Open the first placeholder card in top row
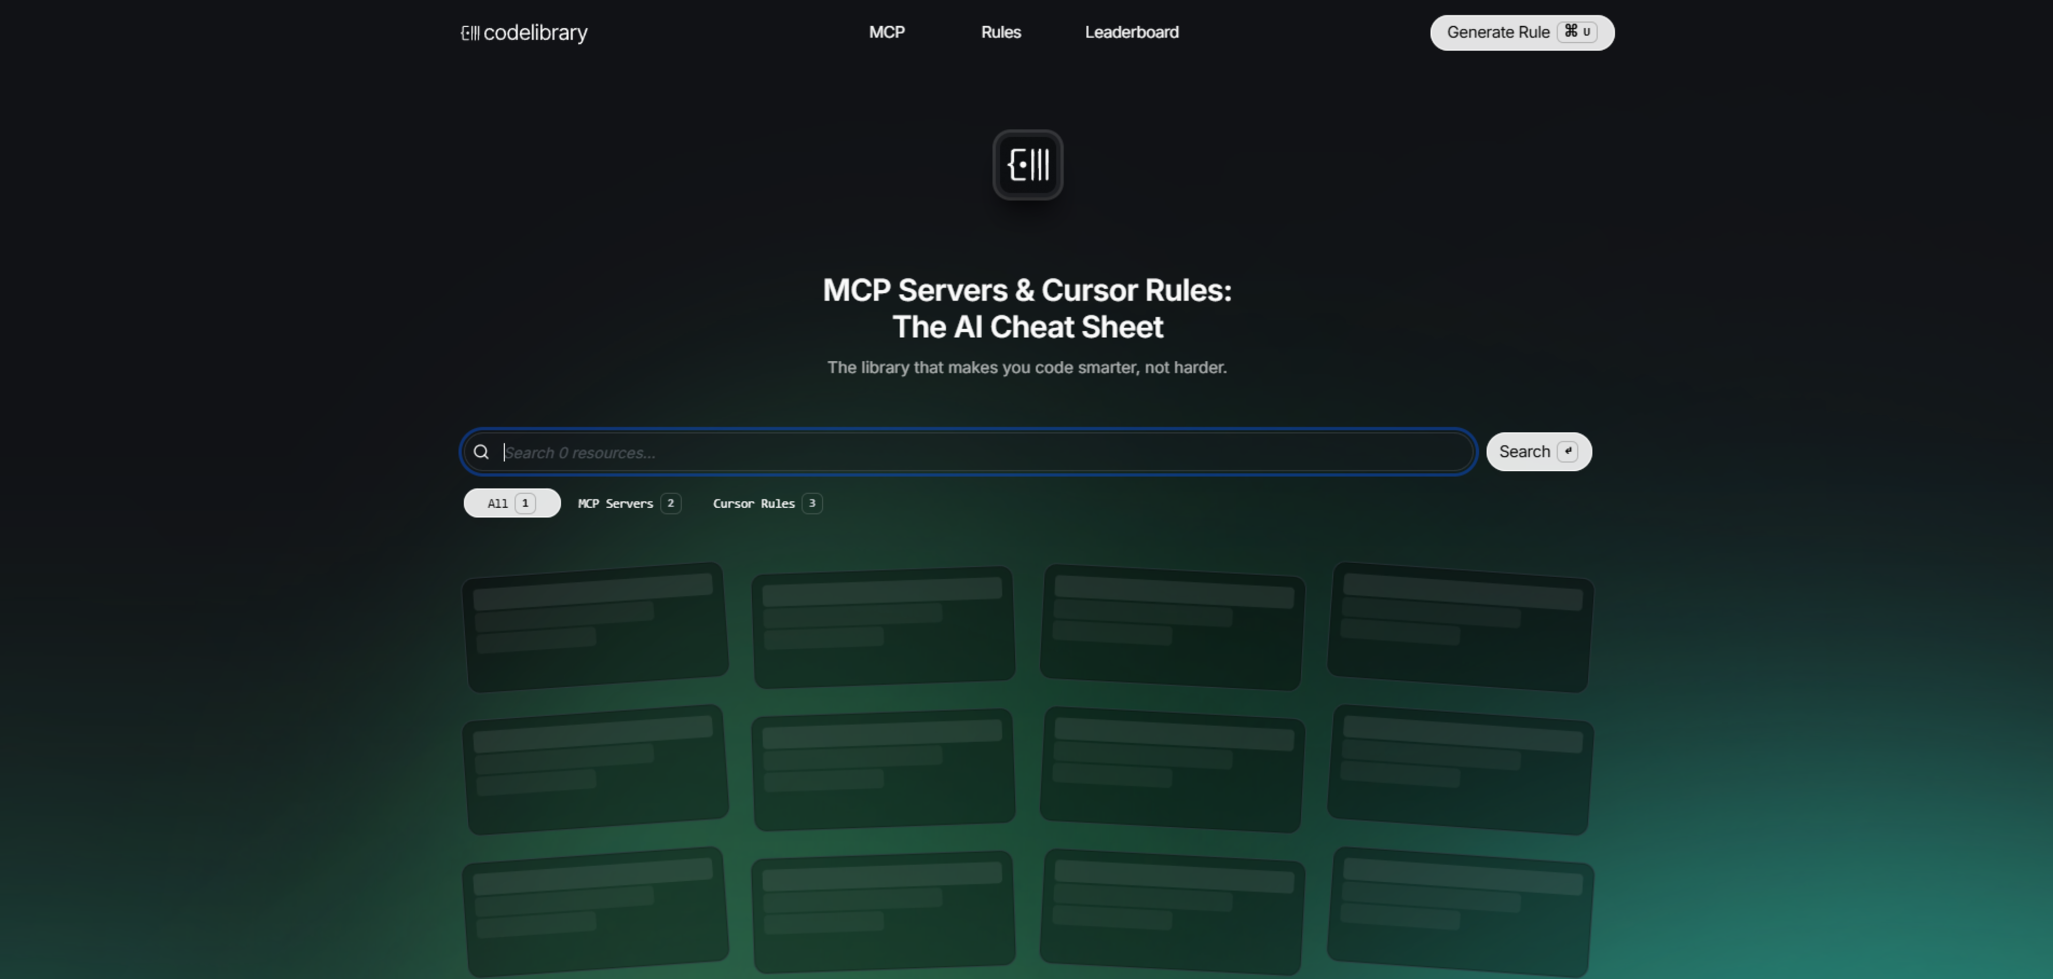This screenshot has width=2053, height=979. [595, 628]
